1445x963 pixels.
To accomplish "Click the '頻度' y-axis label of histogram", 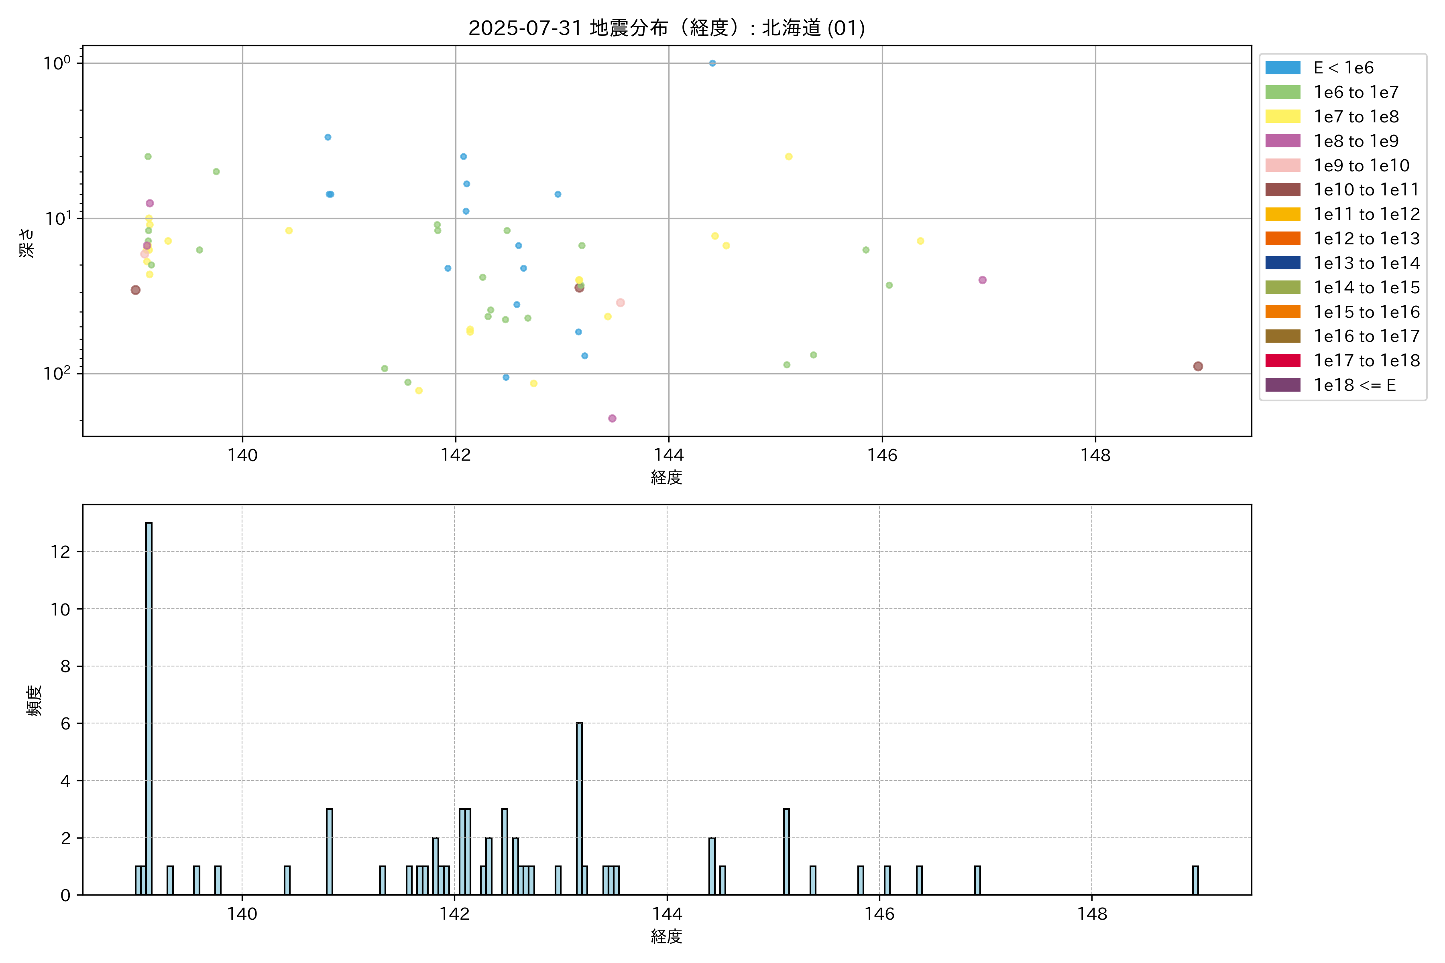I will pyautogui.click(x=35, y=700).
